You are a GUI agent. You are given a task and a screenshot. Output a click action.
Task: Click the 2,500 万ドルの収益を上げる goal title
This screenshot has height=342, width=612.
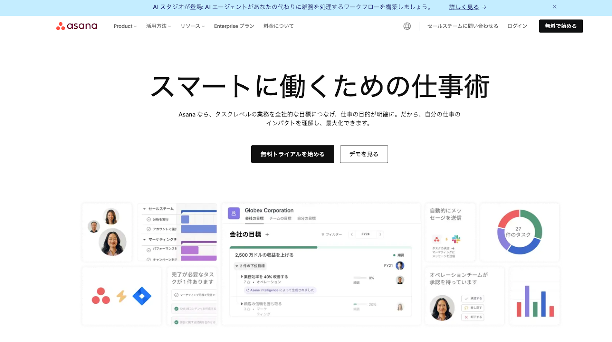(x=264, y=255)
